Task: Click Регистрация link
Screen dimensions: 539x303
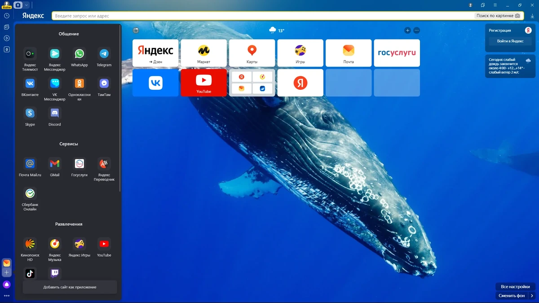Action: click(500, 31)
